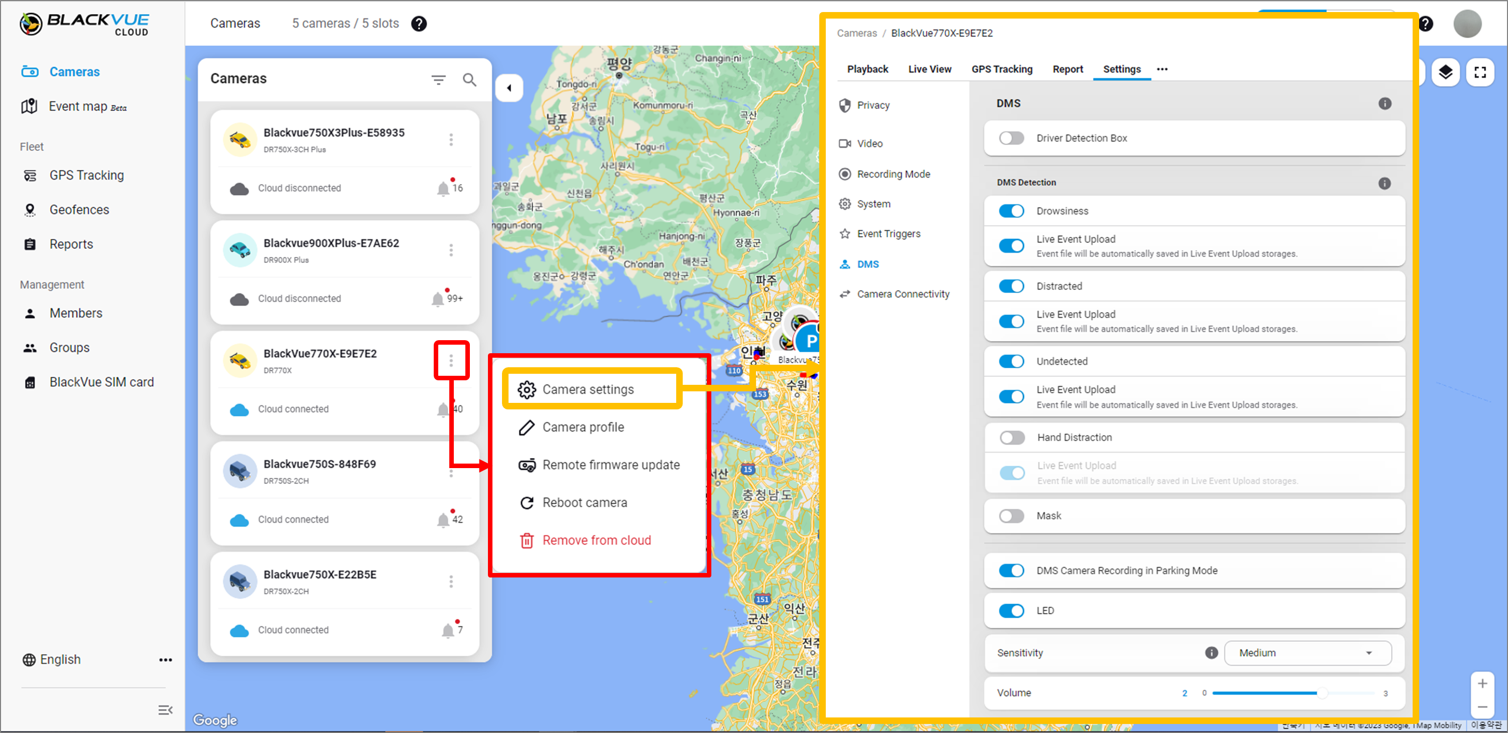
Task: Toggle Distracted detection switch
Action: tap(1011, 286)
